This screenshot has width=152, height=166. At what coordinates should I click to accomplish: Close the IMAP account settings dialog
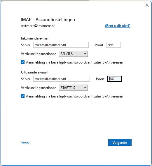click(147, 5)
